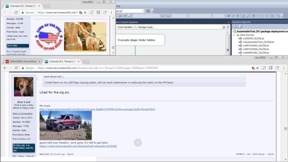Select cnMFHOS406_OLEDB.ds data source
288x162 pixels.
tap(256, 49)
